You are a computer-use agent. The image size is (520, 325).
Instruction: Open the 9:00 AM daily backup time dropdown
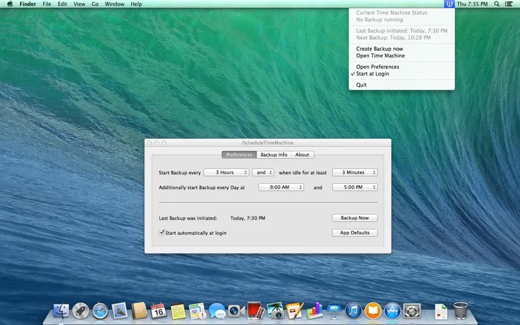pos(281,187)
